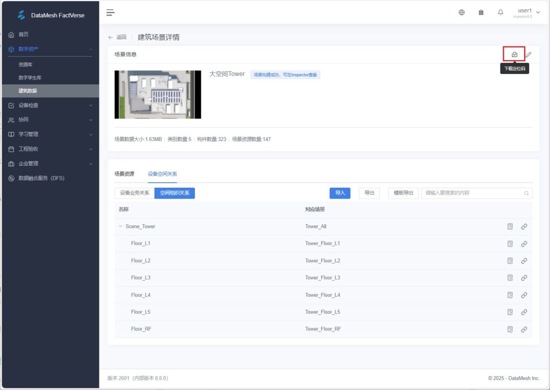The width and height of the screenshot is (550, 390).
Task: Click the search input field
Action: [x=473, y=193]
